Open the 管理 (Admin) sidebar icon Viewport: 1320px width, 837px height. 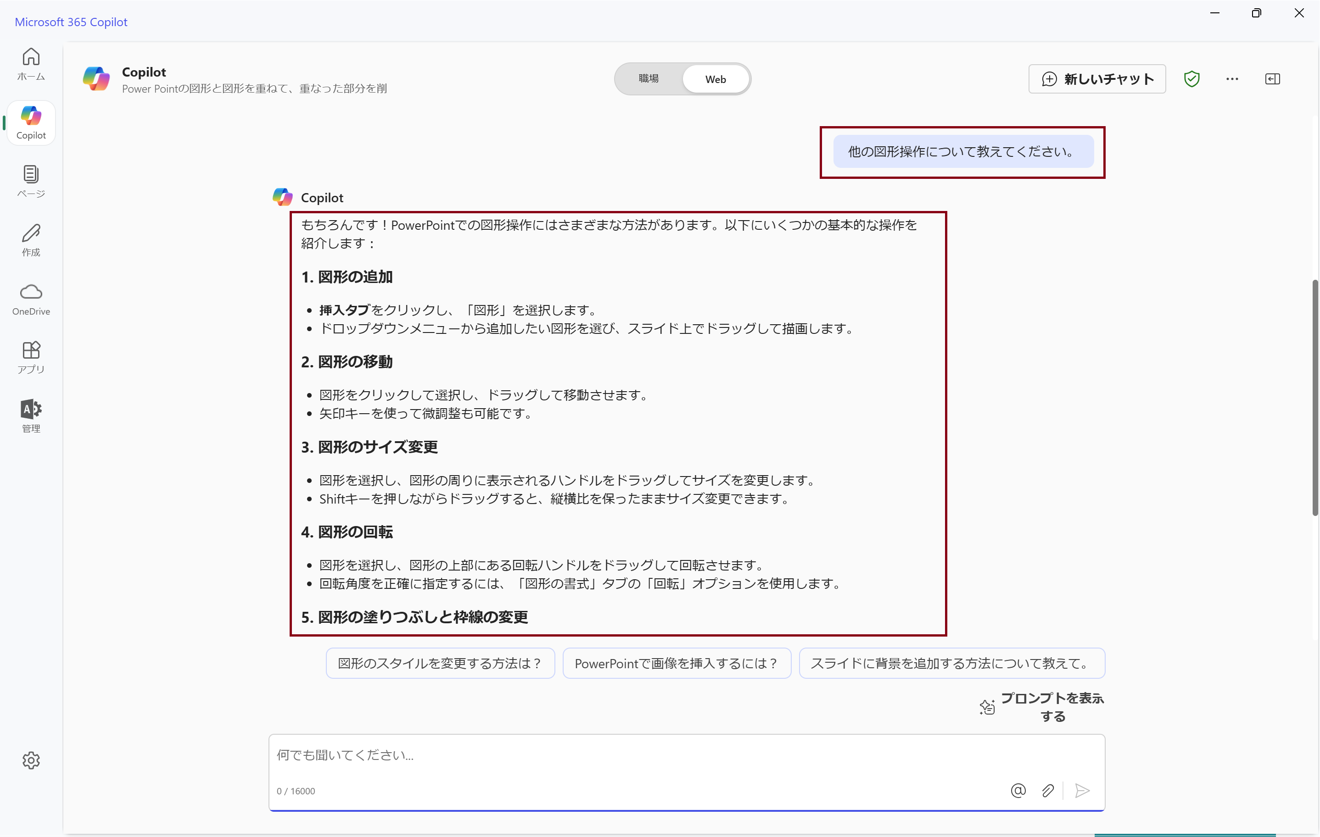(31, 416)
